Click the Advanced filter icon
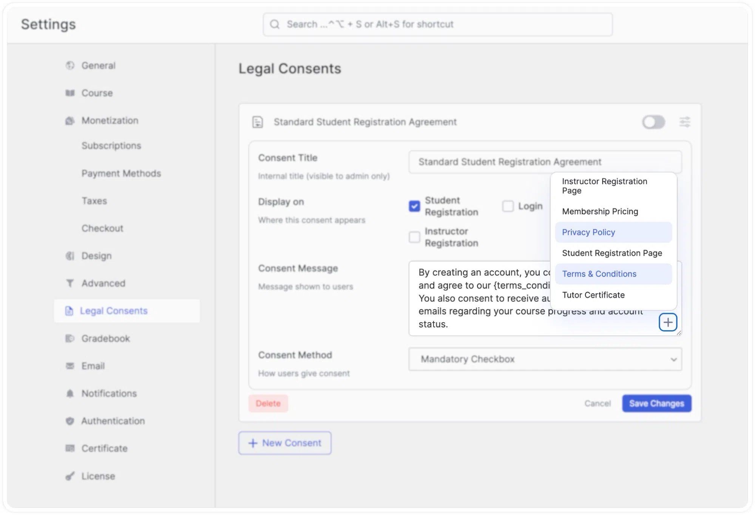This screenshot has height=515, width=755. click(x=70, y=283)
